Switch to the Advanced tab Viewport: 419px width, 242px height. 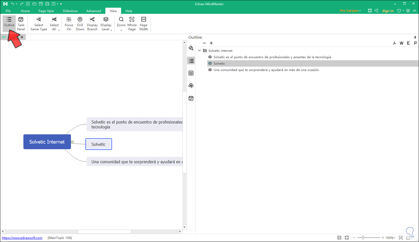[94, 11]
